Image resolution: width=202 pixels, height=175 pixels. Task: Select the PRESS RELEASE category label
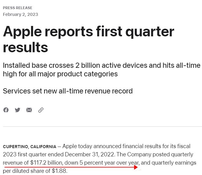click(18, 8)
